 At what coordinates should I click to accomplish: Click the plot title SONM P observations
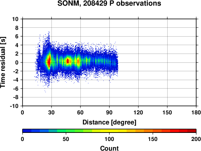(x=109, y=3)
